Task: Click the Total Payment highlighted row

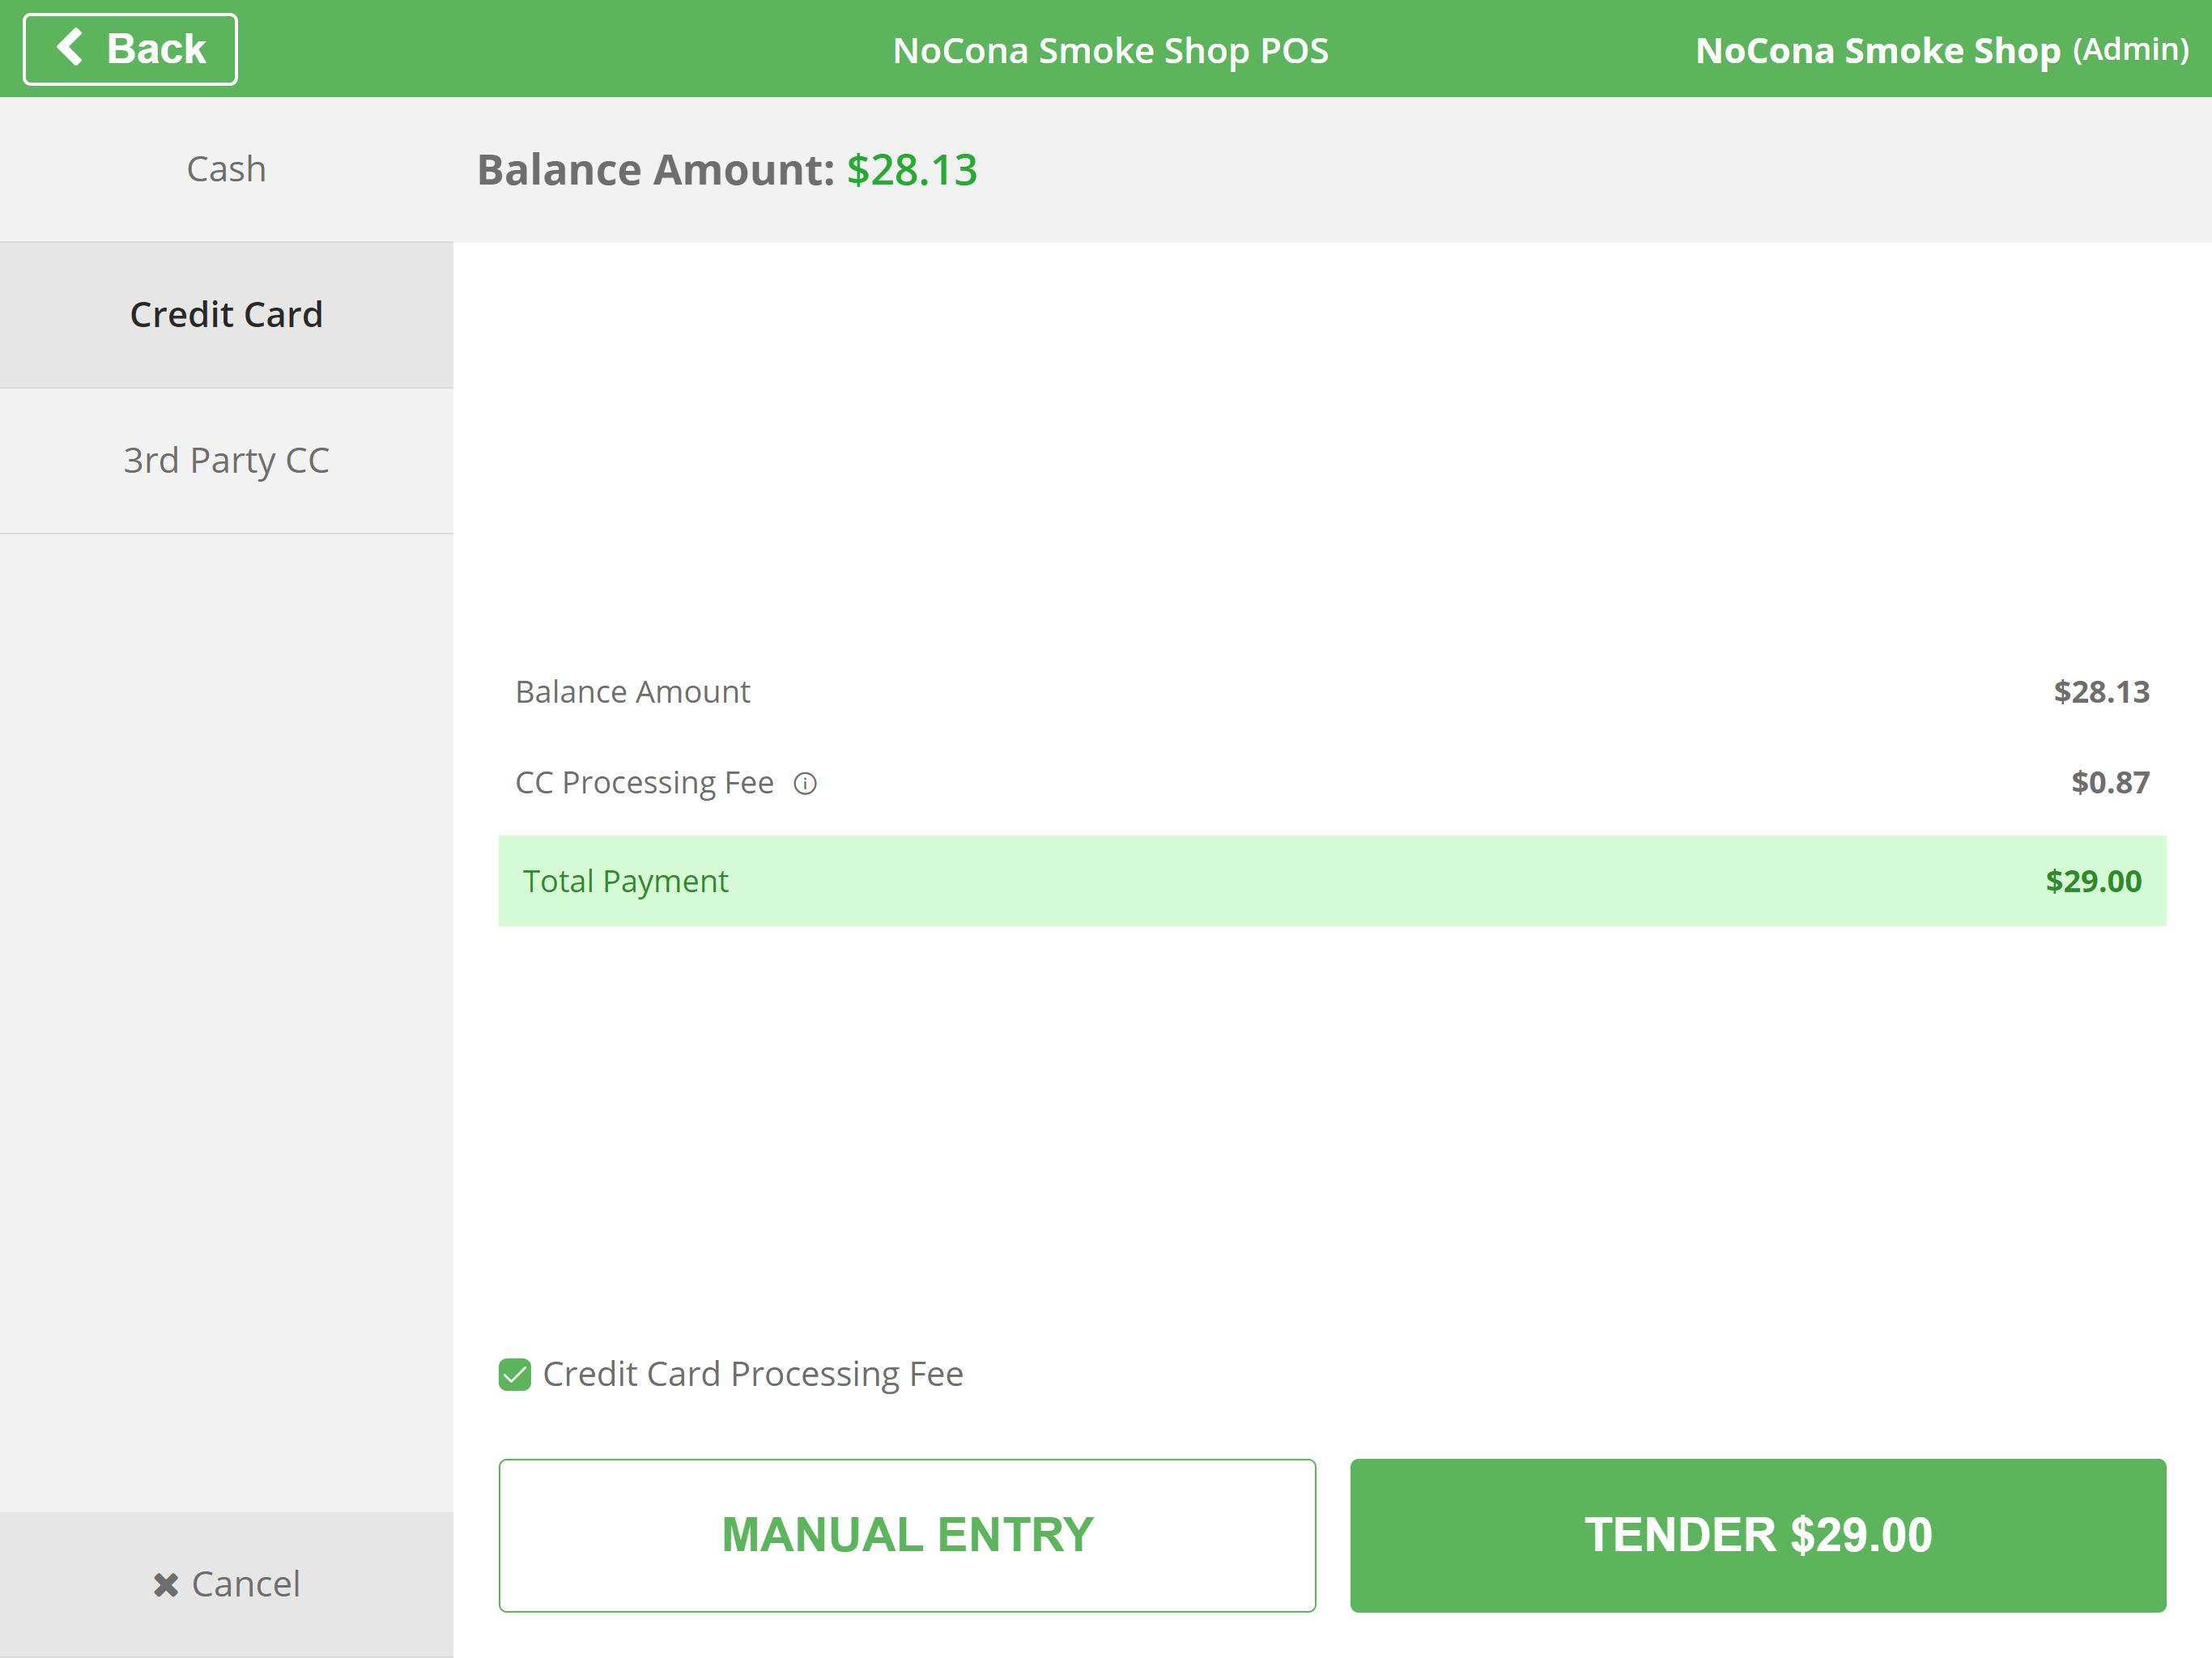Action: (1331, 880)
